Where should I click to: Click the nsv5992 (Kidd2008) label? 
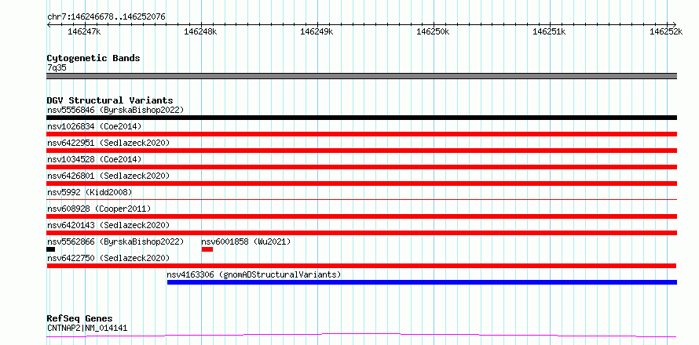coord(90,192)
